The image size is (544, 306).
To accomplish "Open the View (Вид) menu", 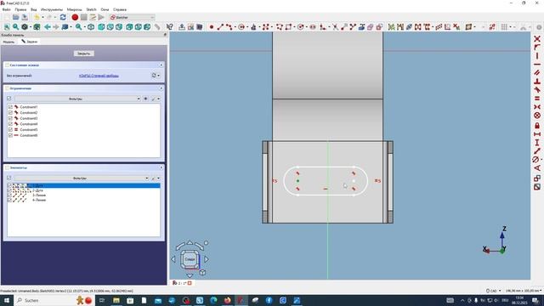I will click(x=34, y=9).
